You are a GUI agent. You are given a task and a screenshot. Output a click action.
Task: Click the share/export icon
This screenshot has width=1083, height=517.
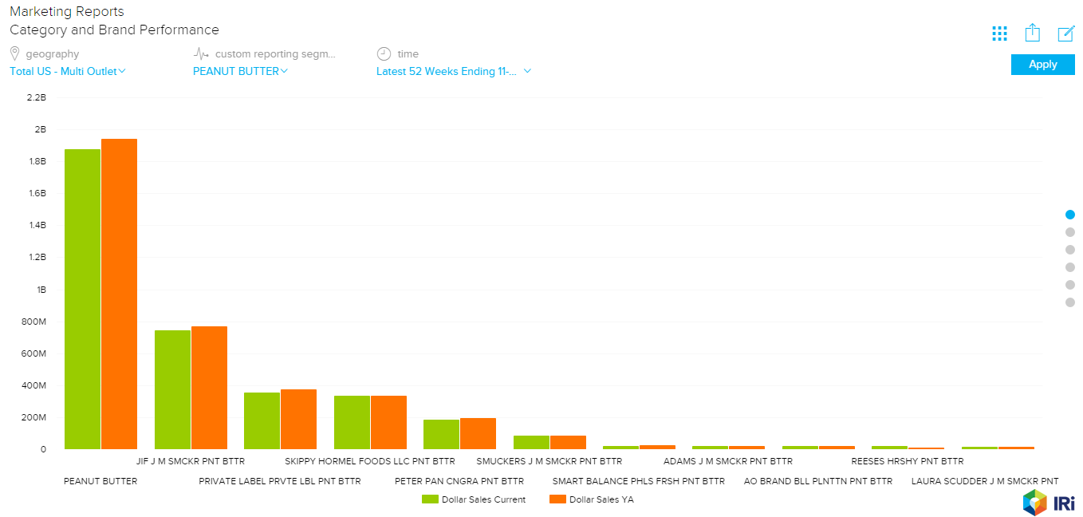click(1032, 33)
